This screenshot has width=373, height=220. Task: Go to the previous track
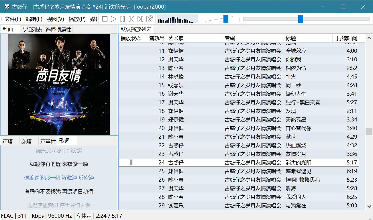[131, 19]
